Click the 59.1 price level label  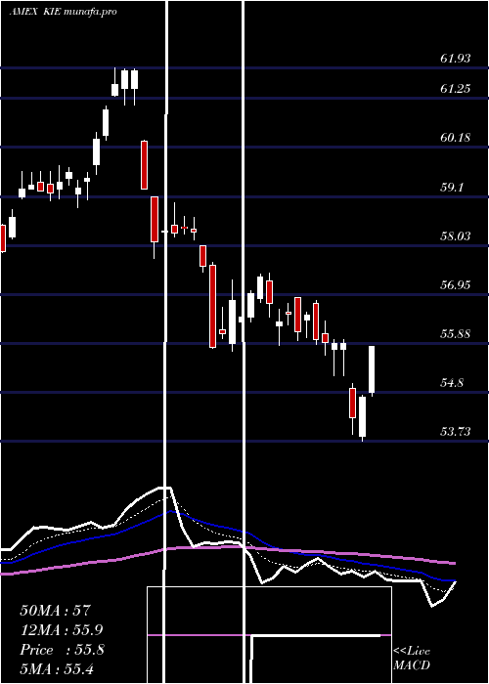point(452,188)
